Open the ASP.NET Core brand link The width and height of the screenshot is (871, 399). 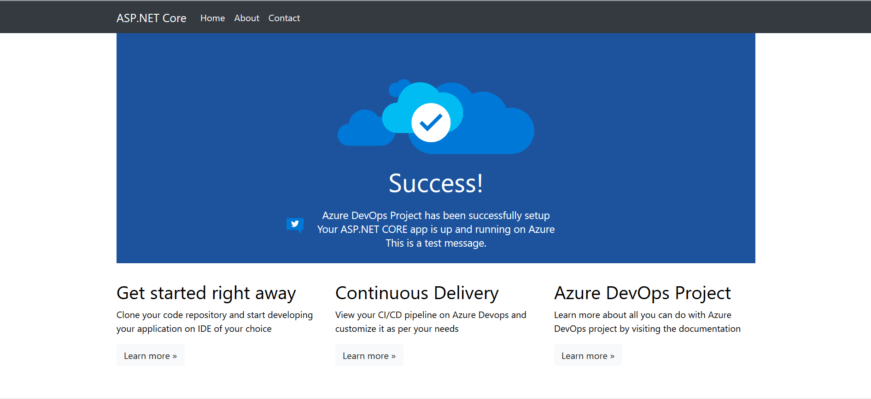tap(151, 18)
